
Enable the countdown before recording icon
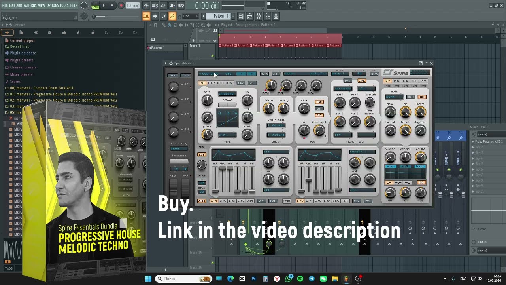(x=164, y=6)
